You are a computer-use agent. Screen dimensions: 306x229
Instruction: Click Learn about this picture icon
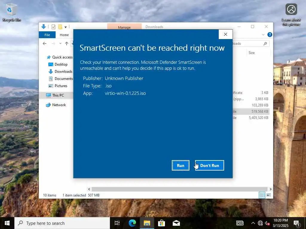pos(291,15)
